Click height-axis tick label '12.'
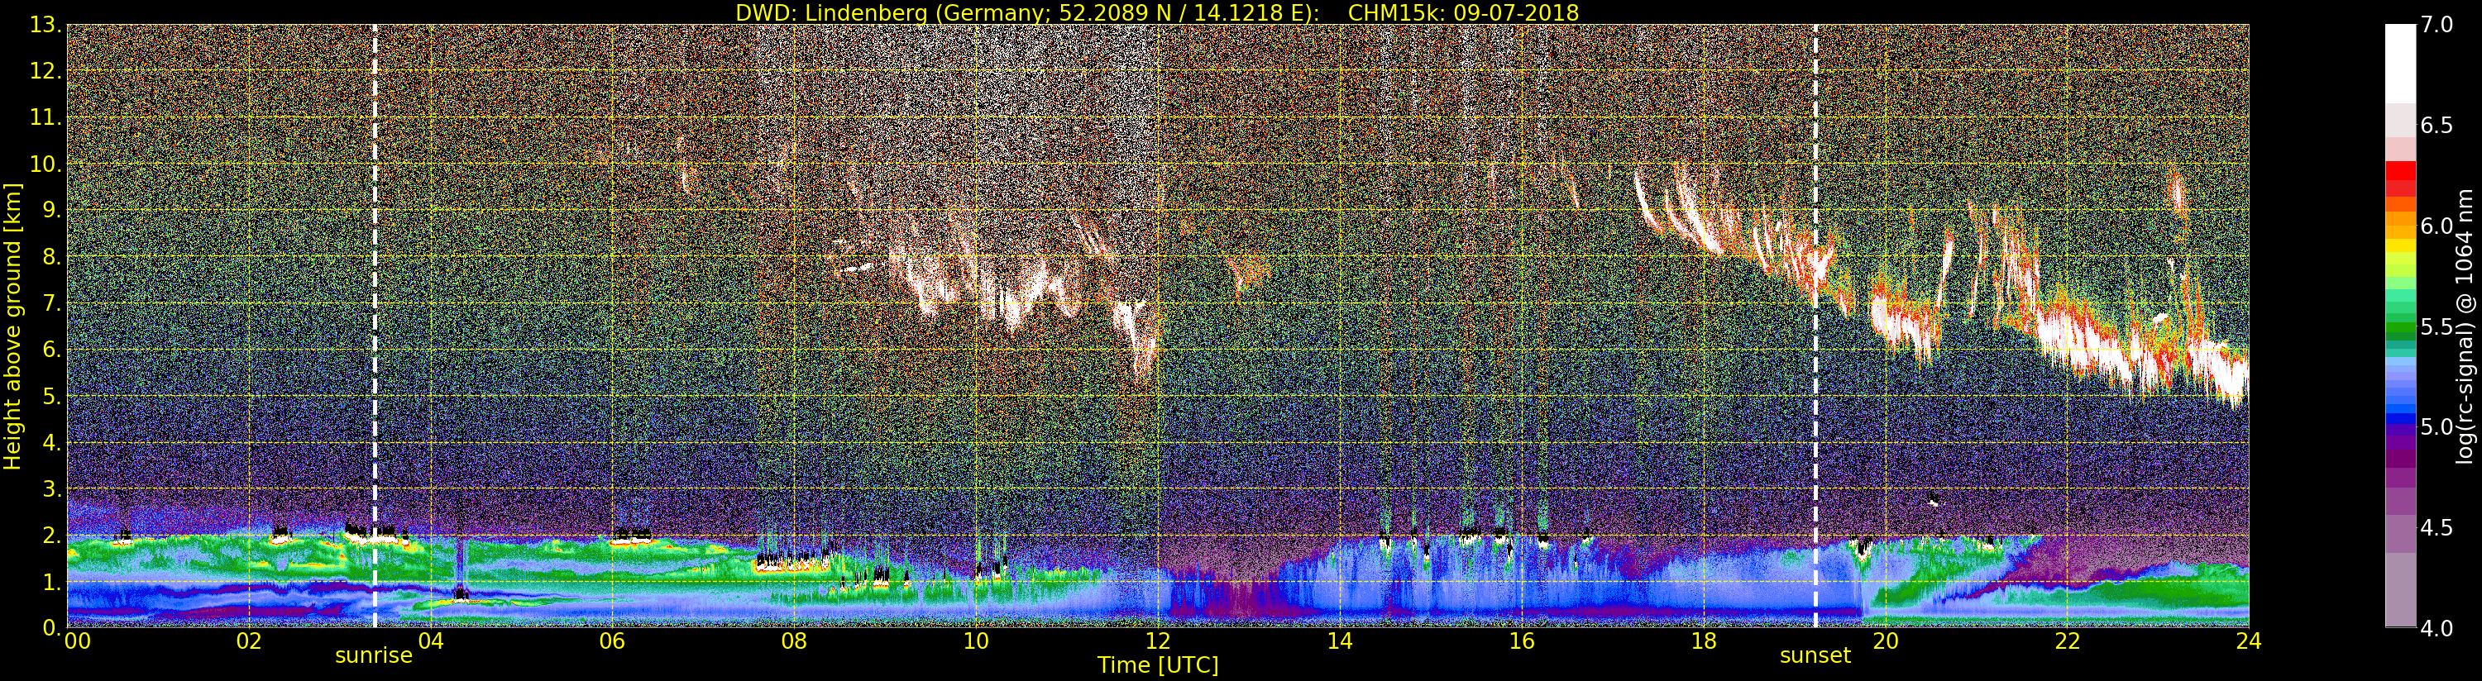Screen dimensions: 2482x681 point(46,71)
